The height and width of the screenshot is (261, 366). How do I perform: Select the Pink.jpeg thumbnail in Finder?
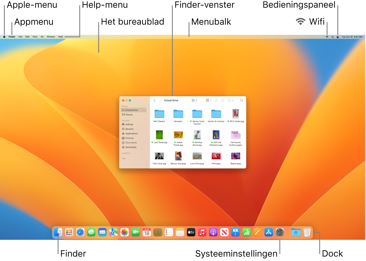[216, 156]
